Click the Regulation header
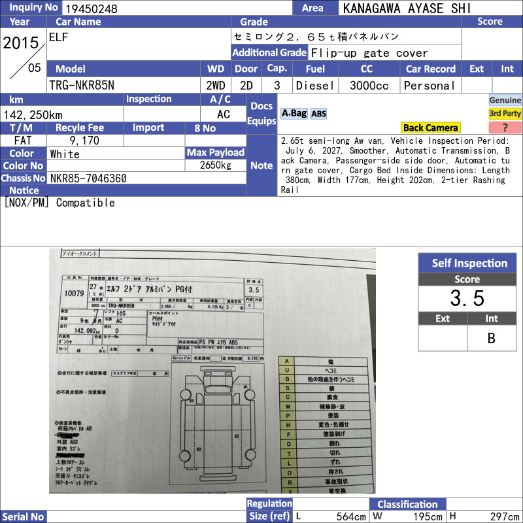 pyautogui.click(x=269, y=503)
